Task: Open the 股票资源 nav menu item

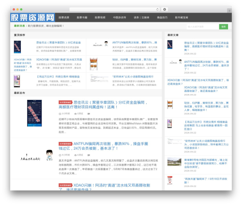Action: 64,17
